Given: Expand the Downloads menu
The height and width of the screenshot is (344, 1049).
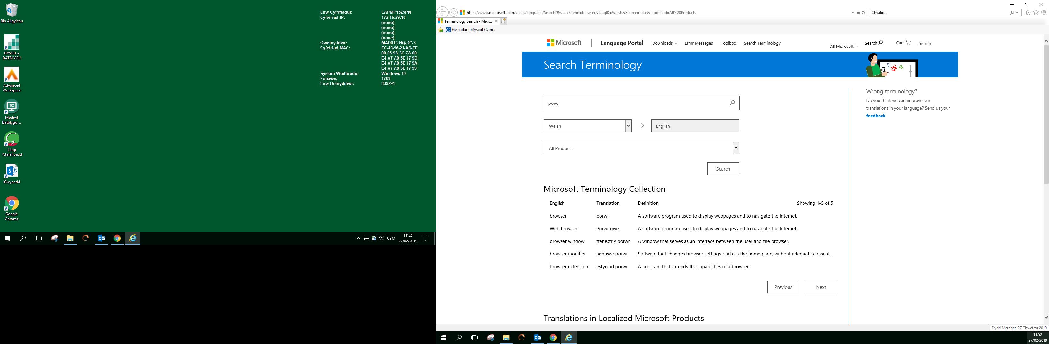Looking at the screenshot, I should point(664,43).
